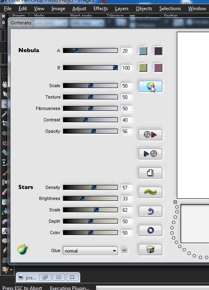Toggle the small S button beside Glue

[124, 250]
